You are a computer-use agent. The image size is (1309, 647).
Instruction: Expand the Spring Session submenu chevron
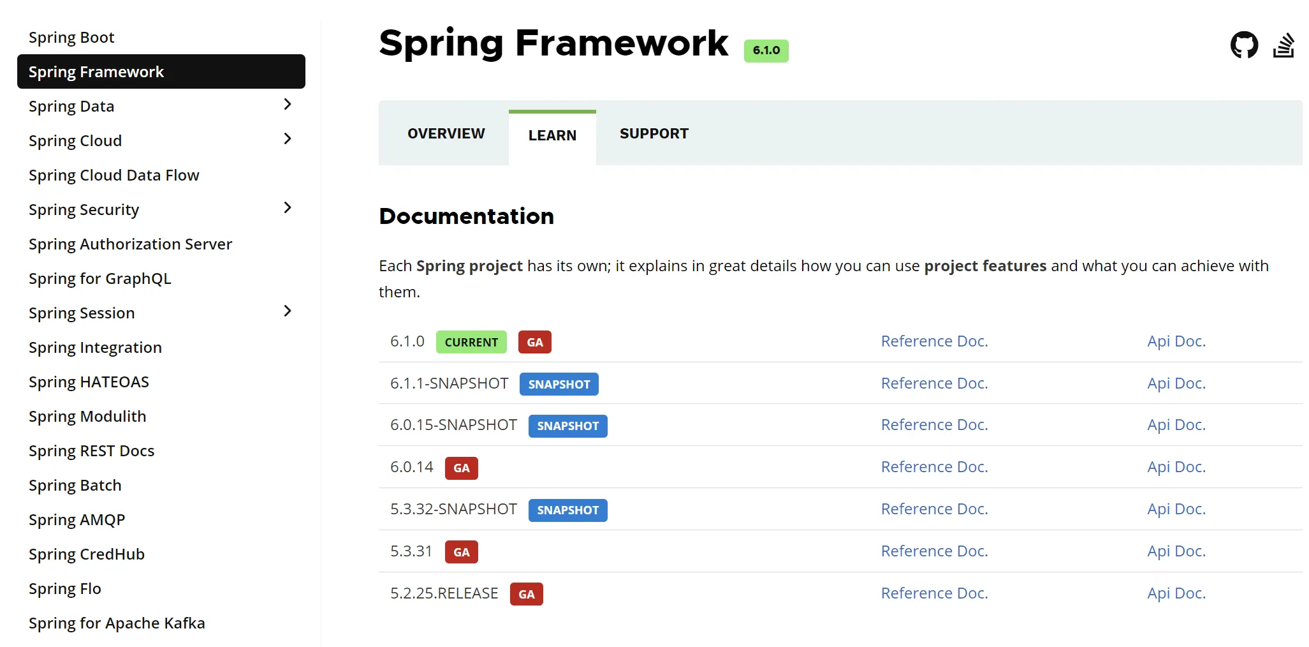[x=288, y=311]
